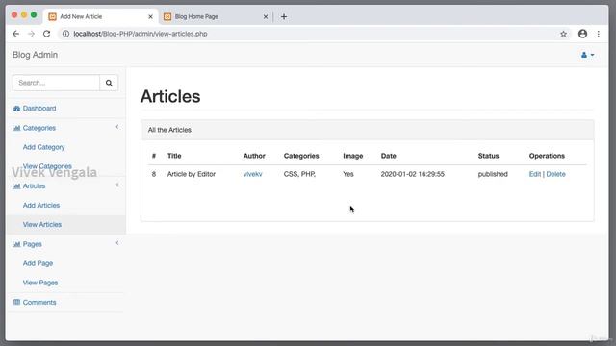616x346 pixels.
Task: Open the Comments link in the sidebar
Action: click(39, 302)
